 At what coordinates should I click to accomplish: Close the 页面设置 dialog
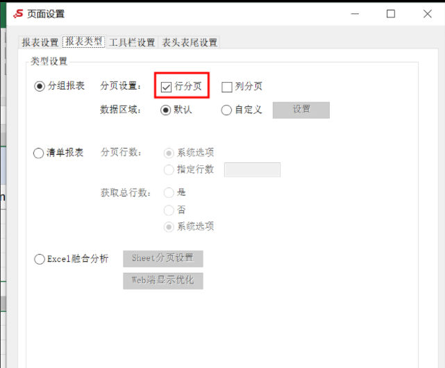point(428,14)
